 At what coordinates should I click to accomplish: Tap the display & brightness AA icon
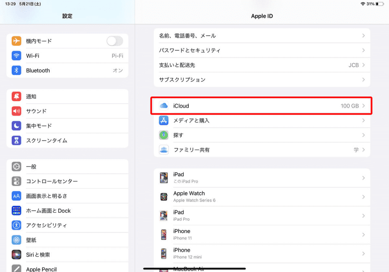[x=17, y=196]
